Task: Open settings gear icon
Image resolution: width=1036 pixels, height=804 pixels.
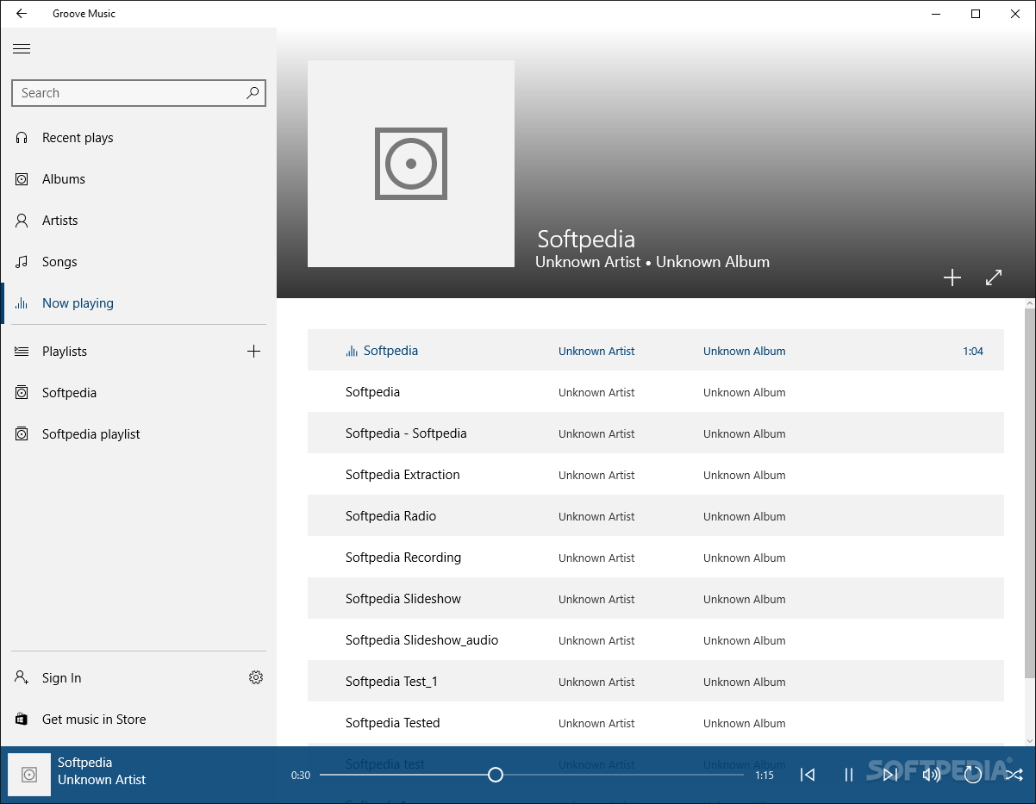Action: (x=256, y=678)
